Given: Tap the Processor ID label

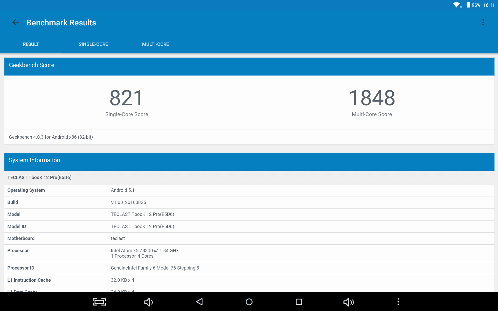Looking at the screenshot, I should pos(21,268).
